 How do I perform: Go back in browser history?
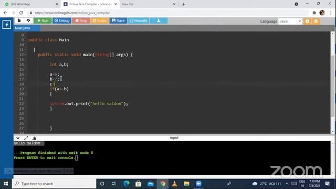[x=5, y=13]
